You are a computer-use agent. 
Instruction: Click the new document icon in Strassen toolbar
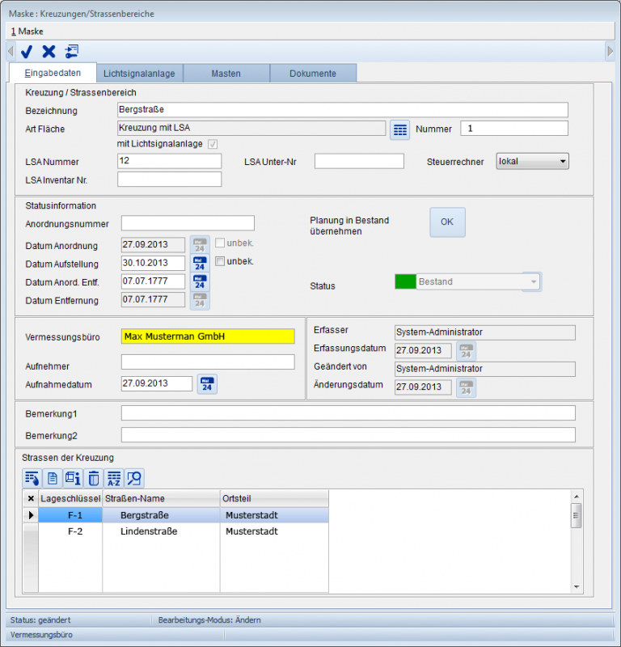pyautogui.click(x=53, y=478)
